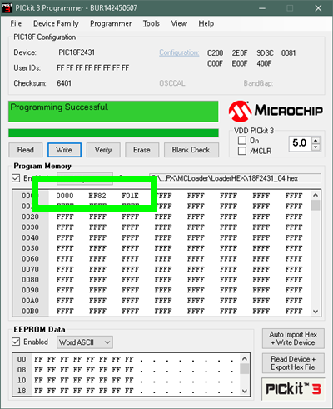333x409 pixels.
Task: Click program memory address 0020
Action: coord(30,217)
